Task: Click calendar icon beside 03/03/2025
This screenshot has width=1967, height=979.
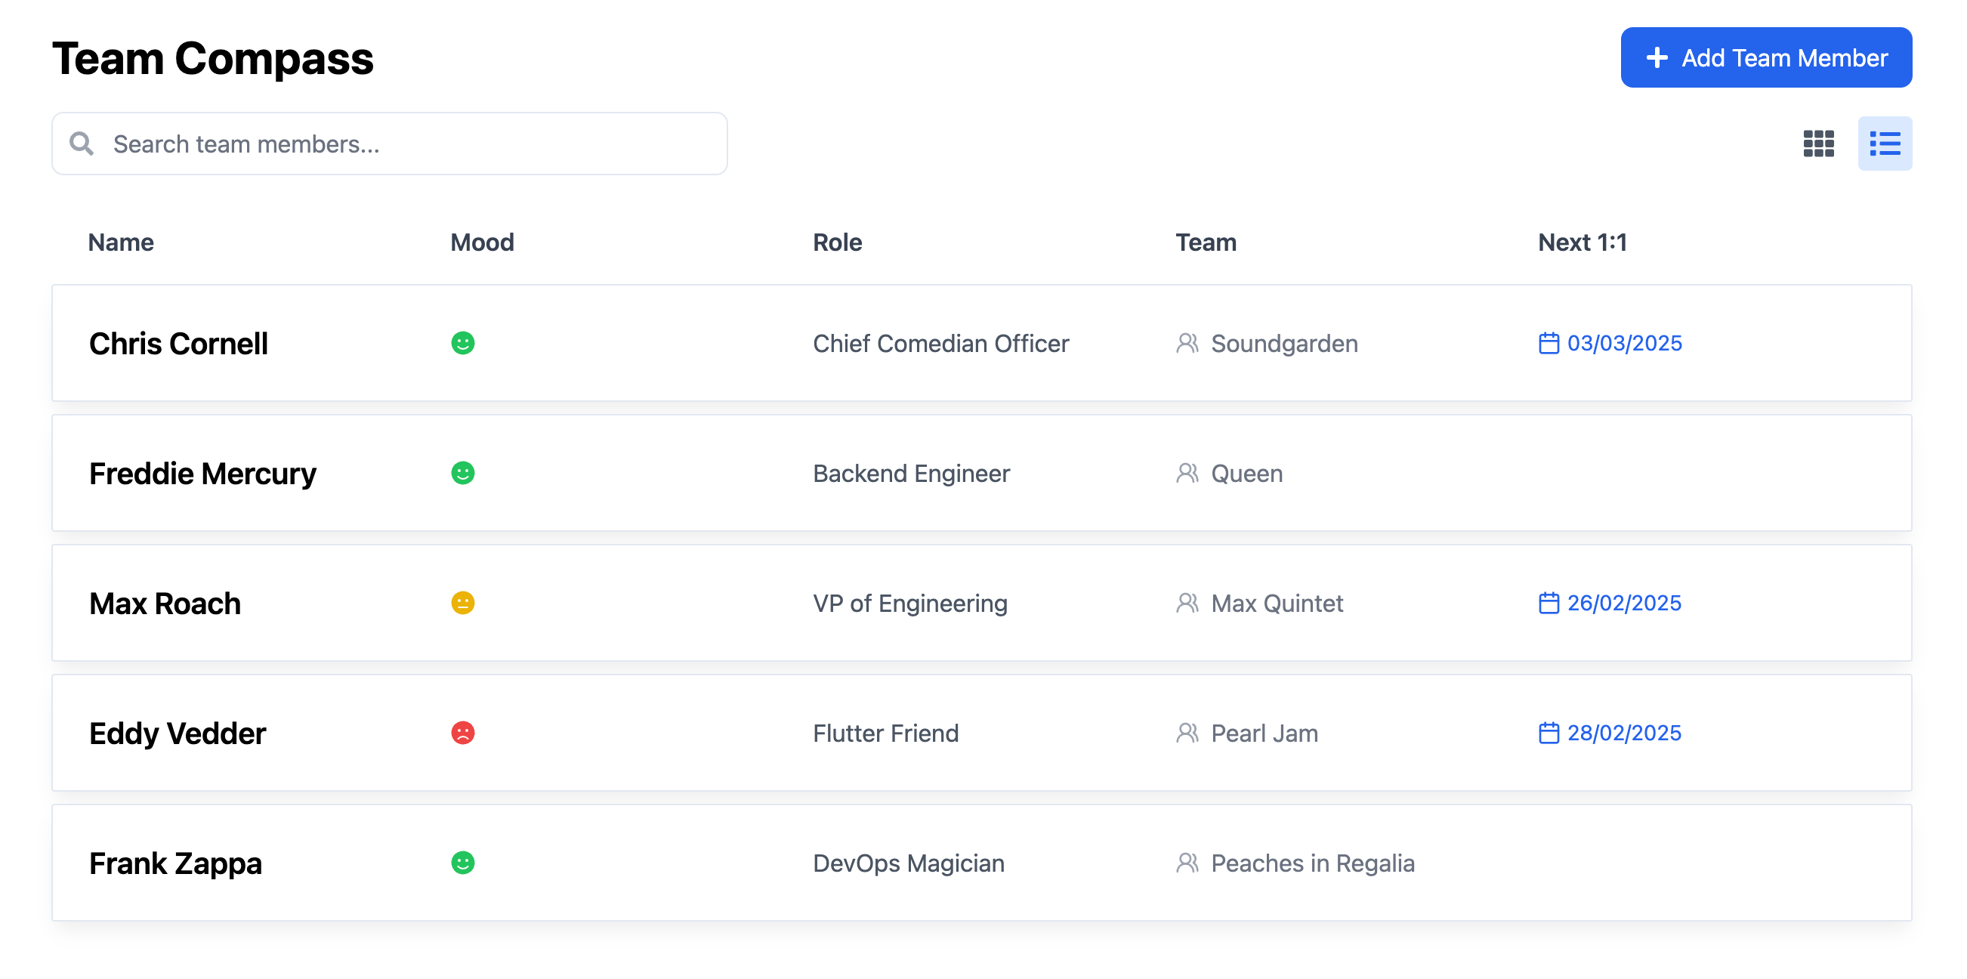Action: click(x=1548, y=343)
